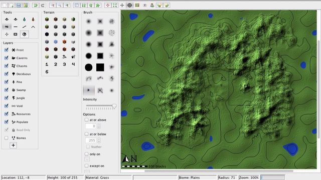Click the stepper beside the 255 value
Viewport: 321px width, 180px height.
(x=99, y=140)
